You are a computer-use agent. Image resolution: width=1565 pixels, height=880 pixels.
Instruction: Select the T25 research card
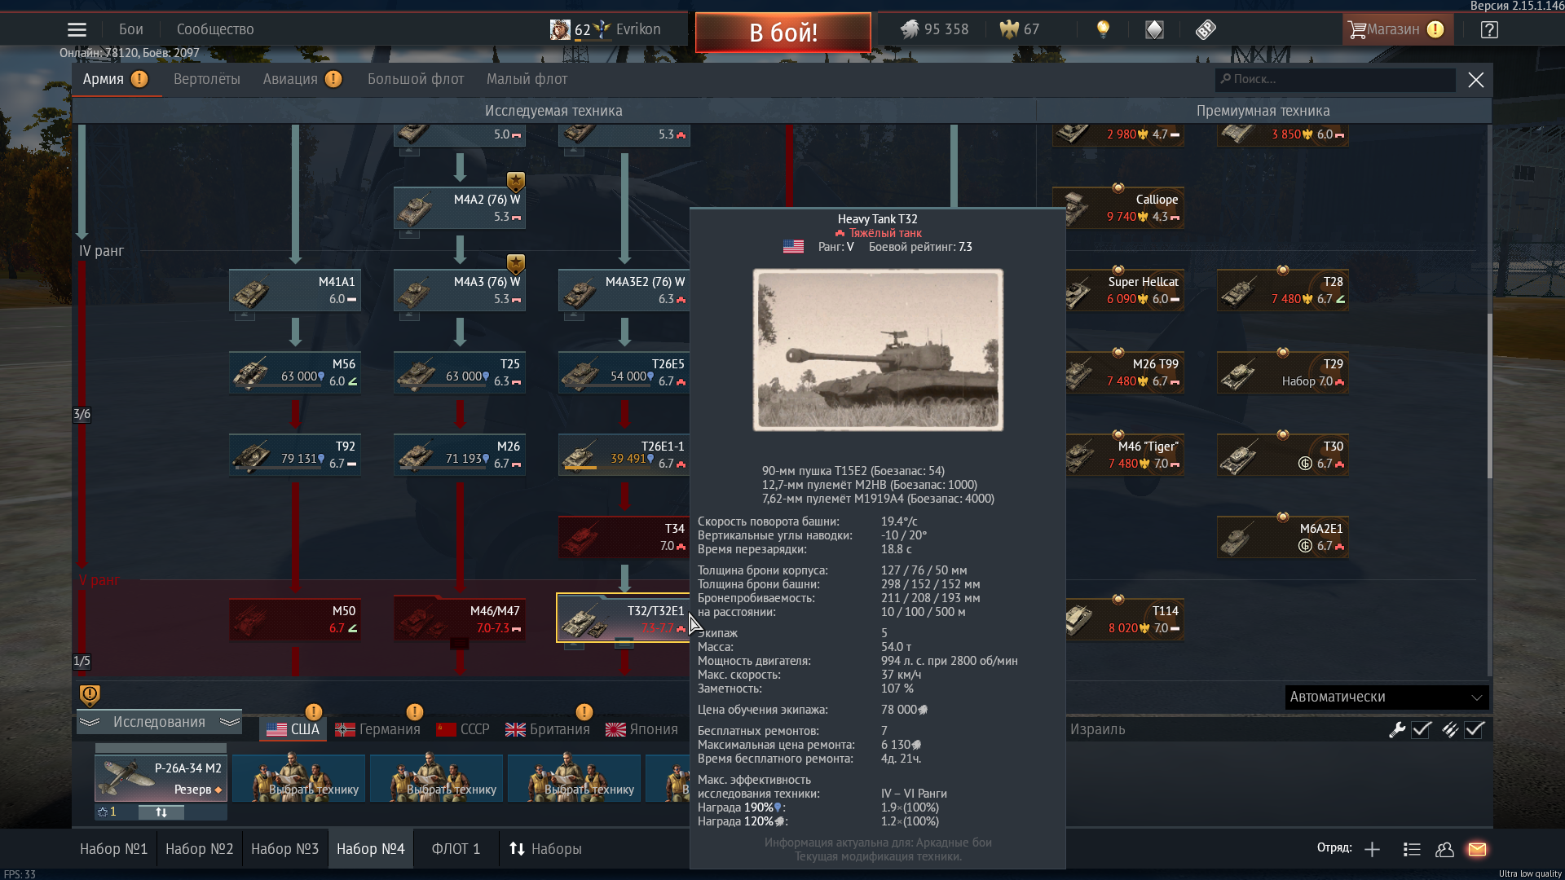click(460, 372)
